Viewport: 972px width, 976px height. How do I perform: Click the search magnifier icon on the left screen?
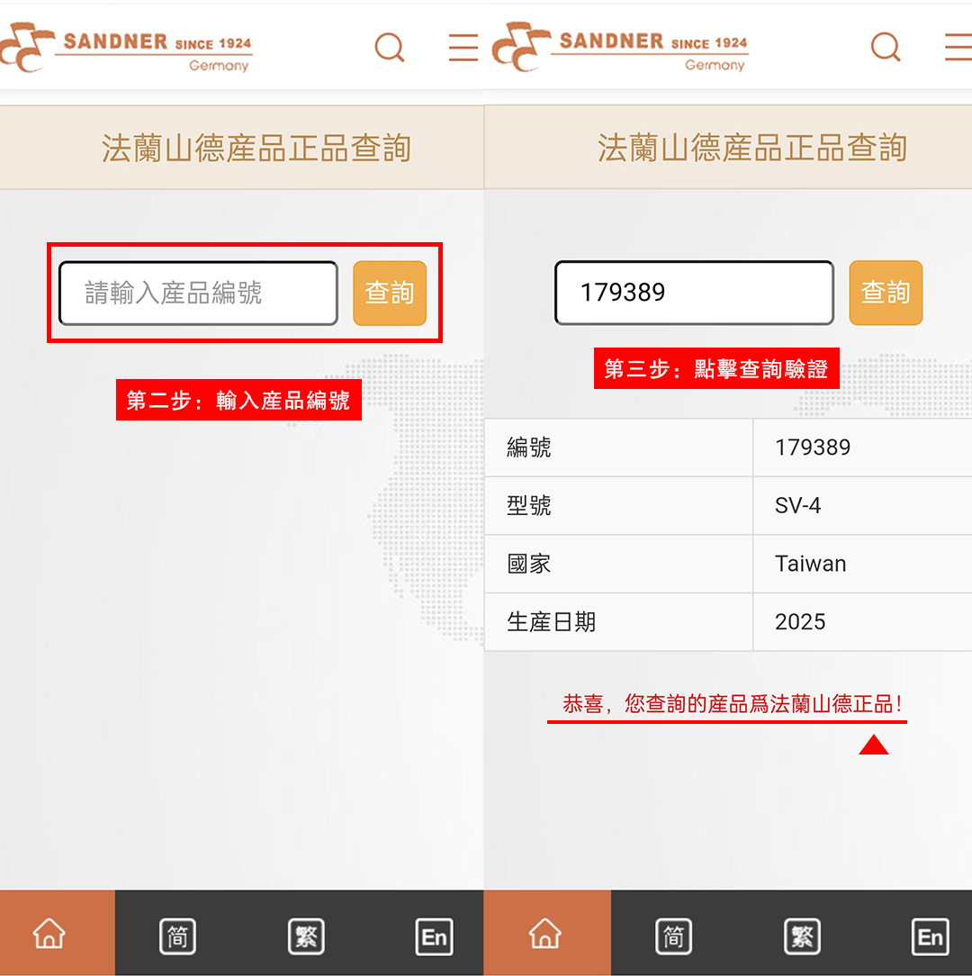[x=389, y=47]
